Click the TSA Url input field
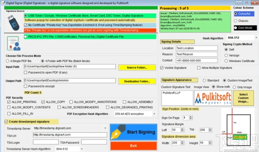 click(70, 135)
